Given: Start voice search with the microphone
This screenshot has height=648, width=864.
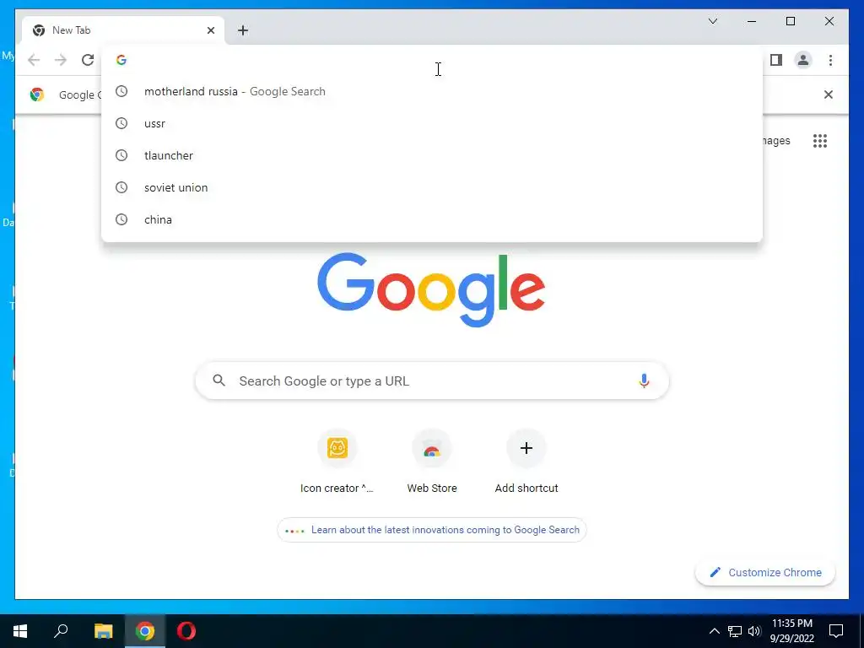Looking at the screenshot, I should 644,381.
